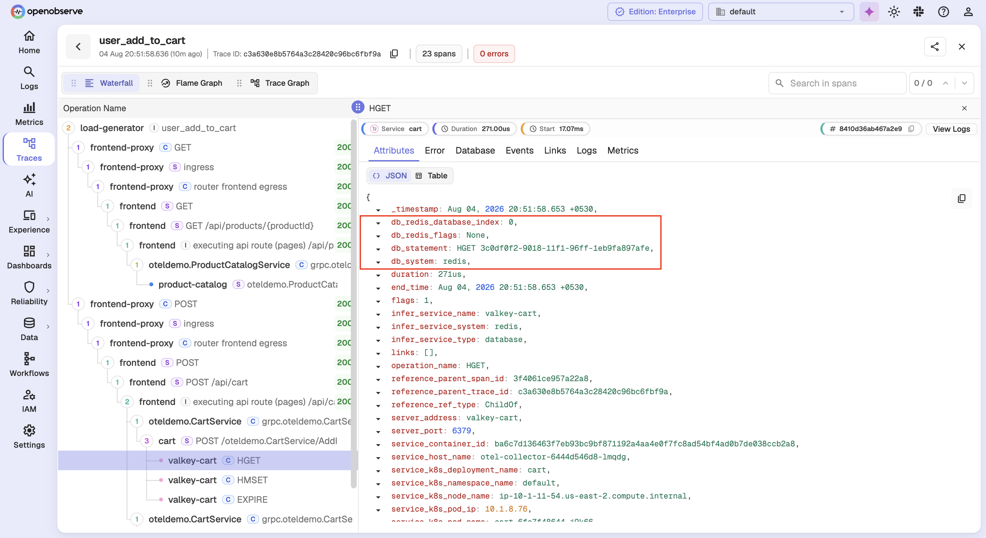Open the Home page in sidebar
The width and height of the screenshot is (986, 538).
click(29, 42)
